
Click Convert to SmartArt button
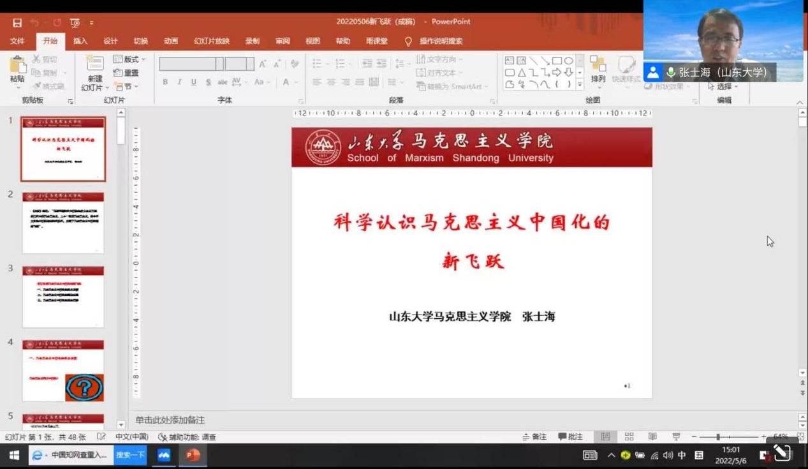click(452, 86)
